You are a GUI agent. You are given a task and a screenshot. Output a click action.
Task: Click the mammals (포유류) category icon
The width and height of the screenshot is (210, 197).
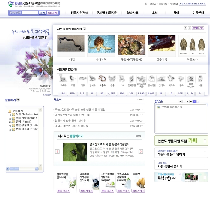(63, 79)
